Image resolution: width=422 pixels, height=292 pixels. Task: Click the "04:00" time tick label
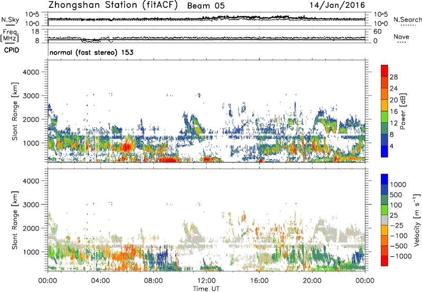[101, 281]
